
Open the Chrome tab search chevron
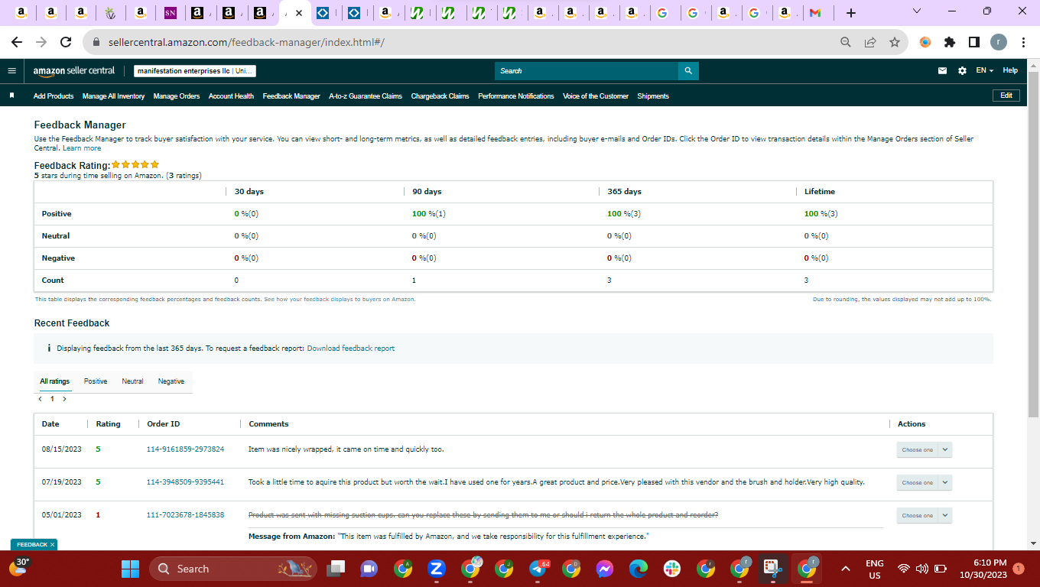[x=917, y=11]
